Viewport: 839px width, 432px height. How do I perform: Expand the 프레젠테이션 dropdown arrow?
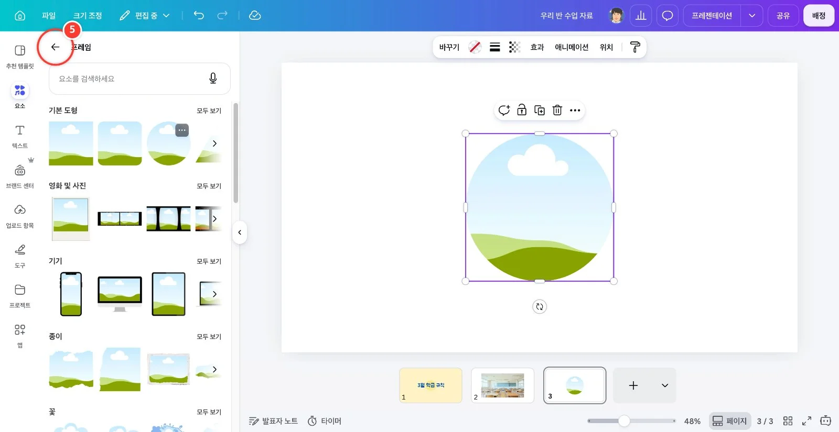[x=752, y=16]
